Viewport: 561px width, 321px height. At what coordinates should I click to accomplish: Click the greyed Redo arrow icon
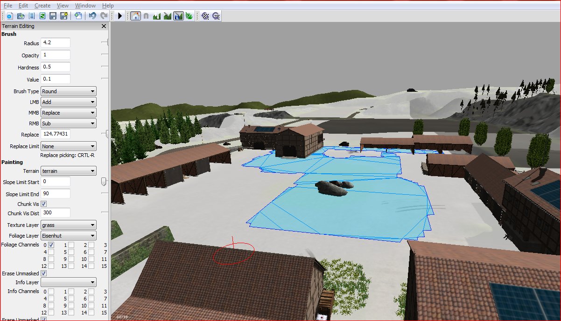click(104, 16)
